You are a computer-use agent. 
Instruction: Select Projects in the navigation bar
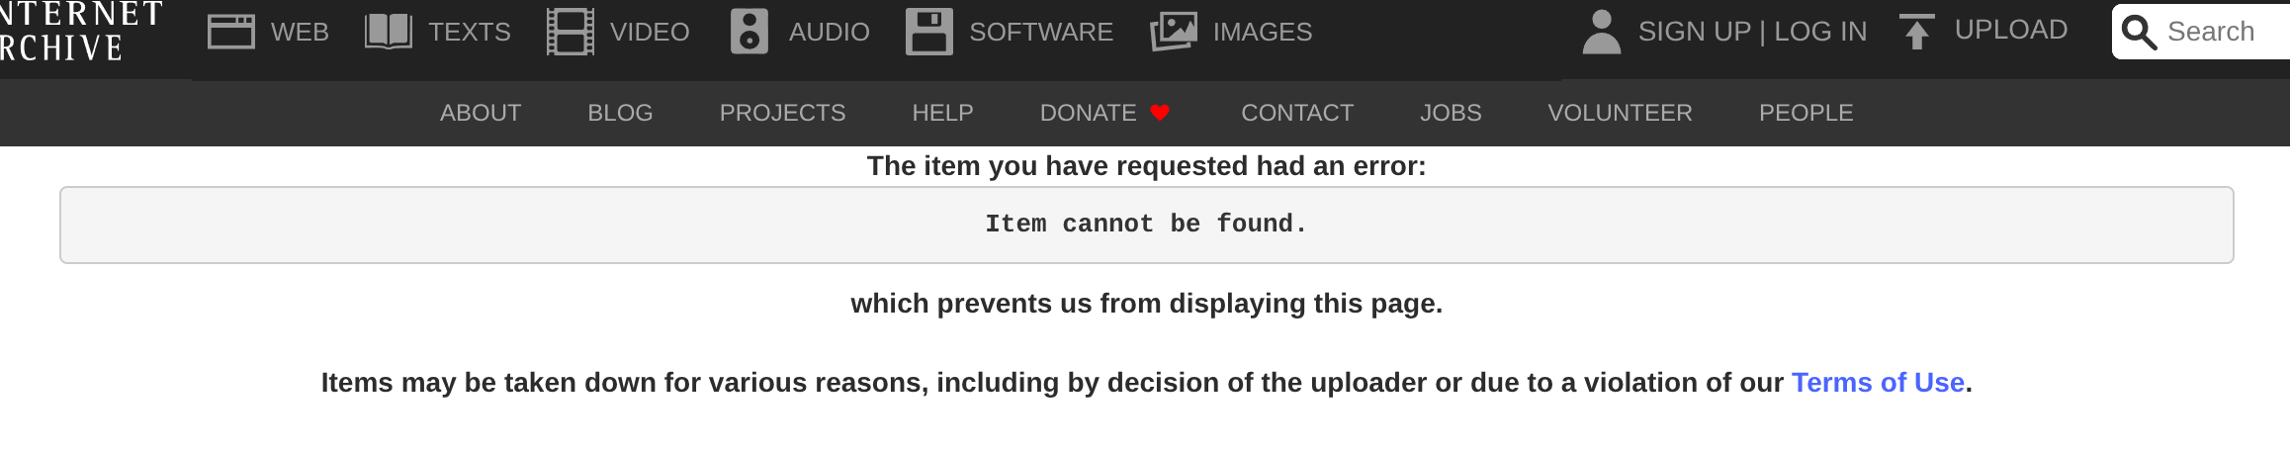(782, 113)
